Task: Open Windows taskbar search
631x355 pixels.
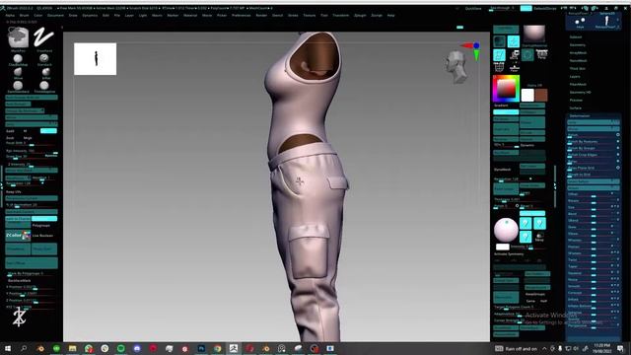Action: click(24, 348)
